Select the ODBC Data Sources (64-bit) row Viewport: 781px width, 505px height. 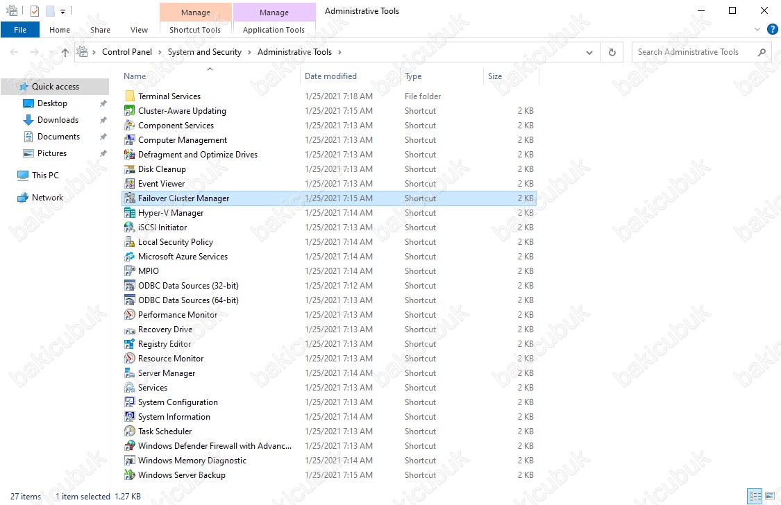tap(329, 300)
